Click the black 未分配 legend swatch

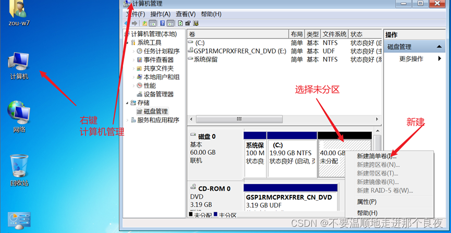click(x=191, y=214)
